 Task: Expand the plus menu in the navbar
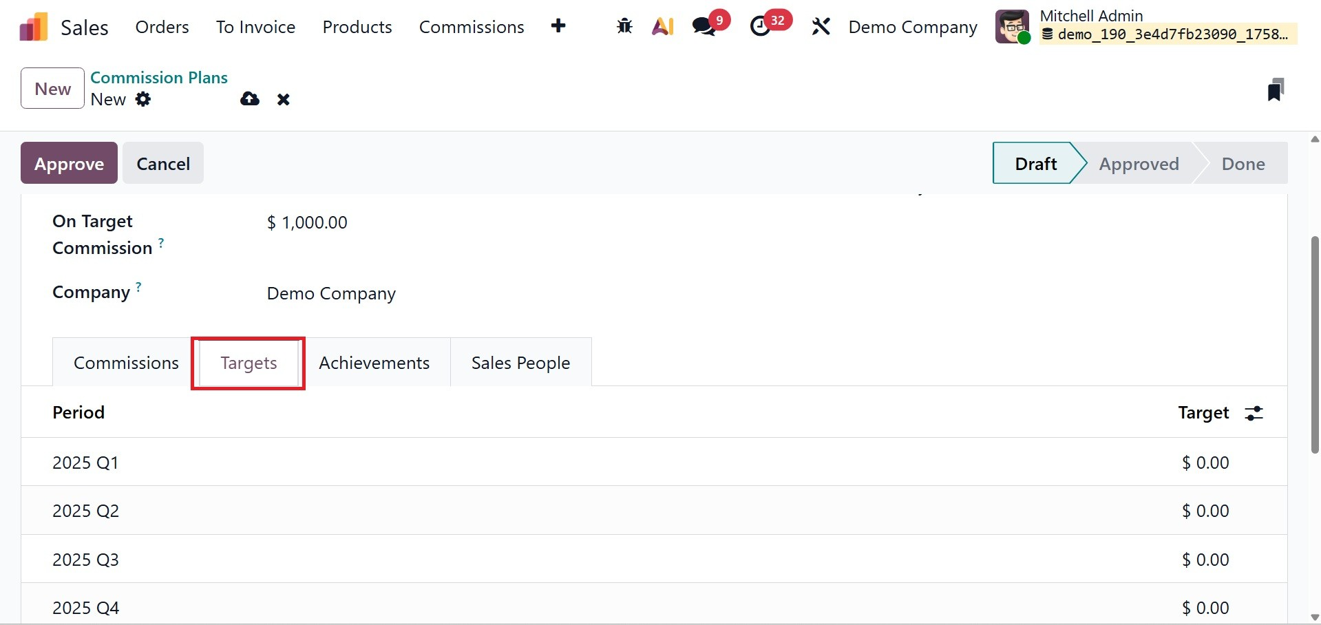558,26
